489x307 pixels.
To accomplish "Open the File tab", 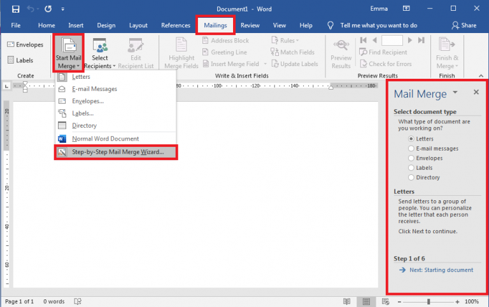I will (x=15, y=25).
